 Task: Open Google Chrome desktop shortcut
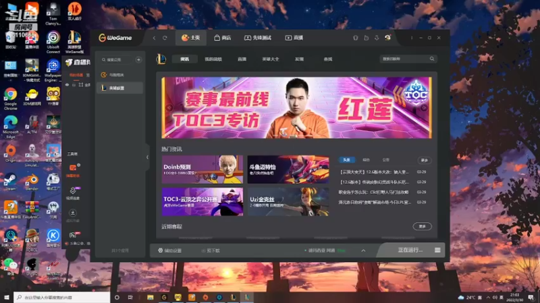click(x=10, y=99)
